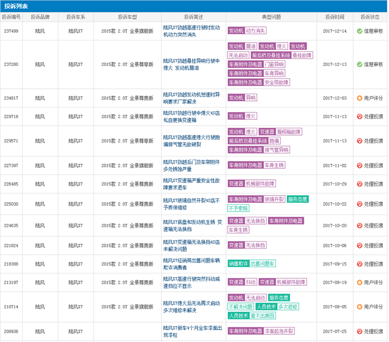Click the 典型问题 column header
This screenshot has height=342, width=389.
271,17
